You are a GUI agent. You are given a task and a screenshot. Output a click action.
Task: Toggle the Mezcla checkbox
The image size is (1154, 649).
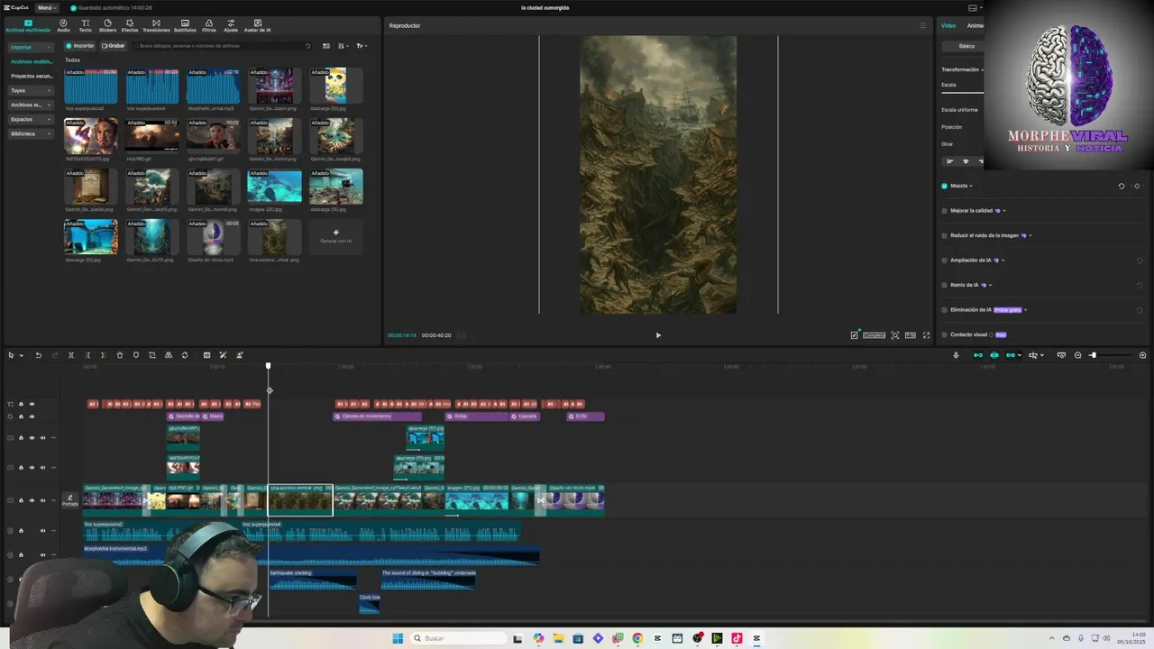[944, 186]
